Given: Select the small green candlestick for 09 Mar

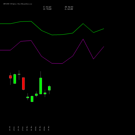Looking at the screenshot, I should pyautogui.click(x=45, y=93).
